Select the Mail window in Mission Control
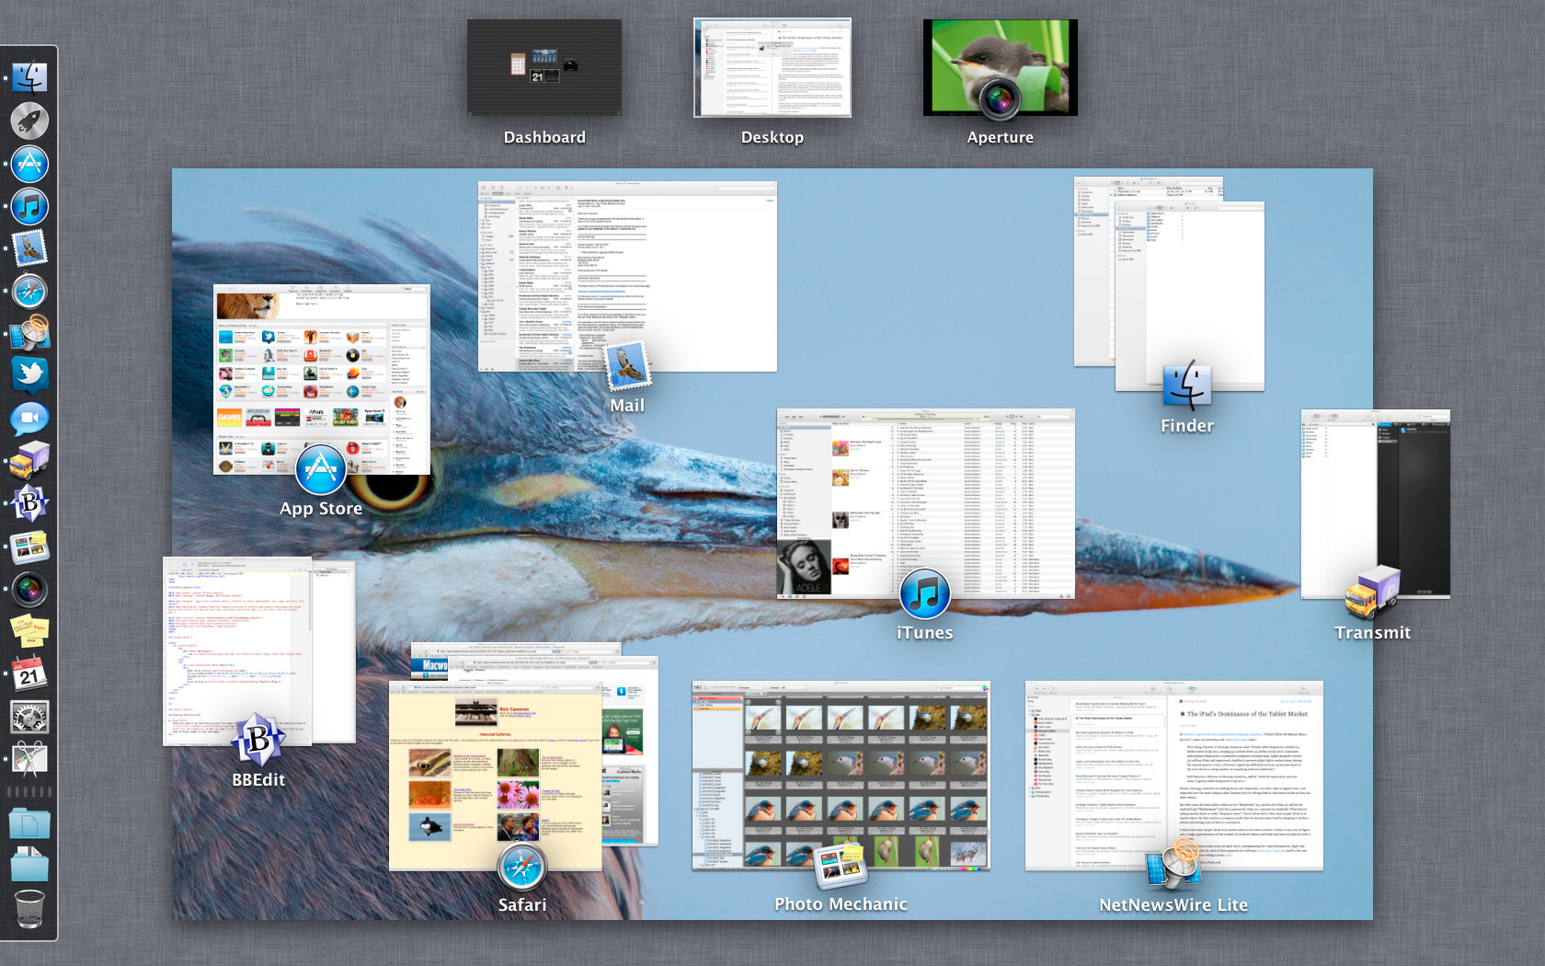 tap(627, 276)
